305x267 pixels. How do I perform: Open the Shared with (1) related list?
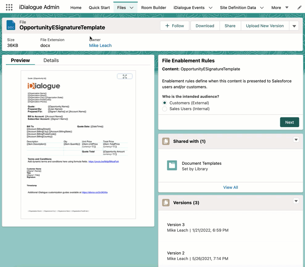pos(189,141)
